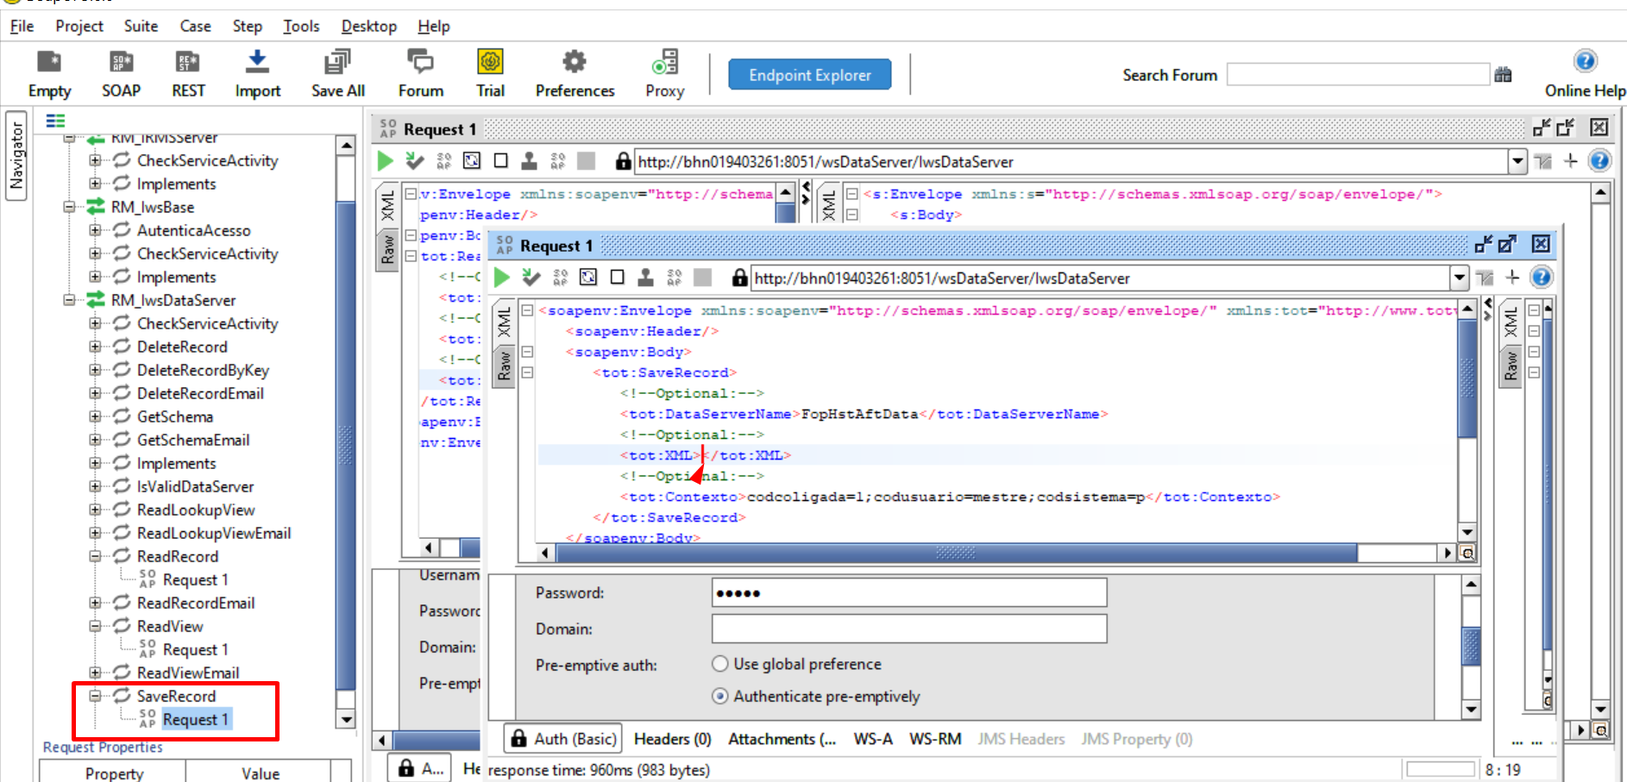Click the blue help icon in back Request 1 toolbar
The height and width of the screenshot is (782, 1627).
1599,161
